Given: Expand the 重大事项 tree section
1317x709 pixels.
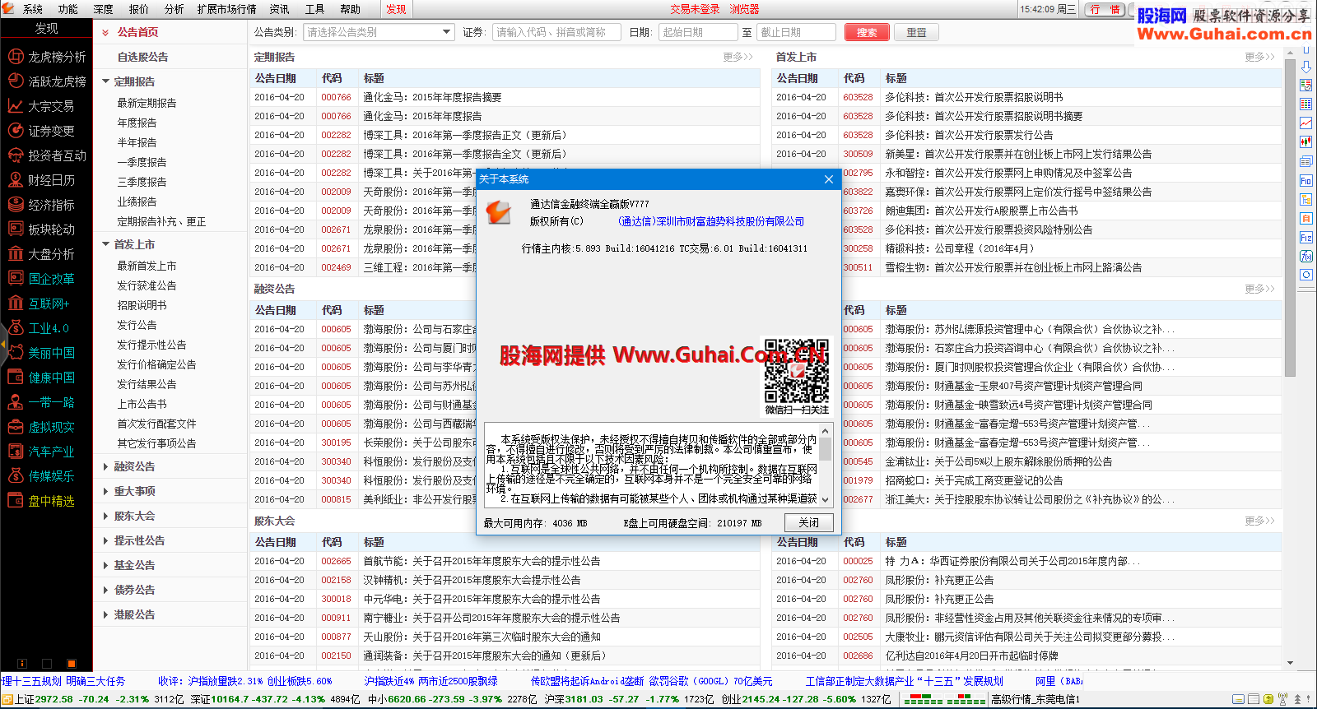Looking at the screenshot, I should tap(105, 491).
